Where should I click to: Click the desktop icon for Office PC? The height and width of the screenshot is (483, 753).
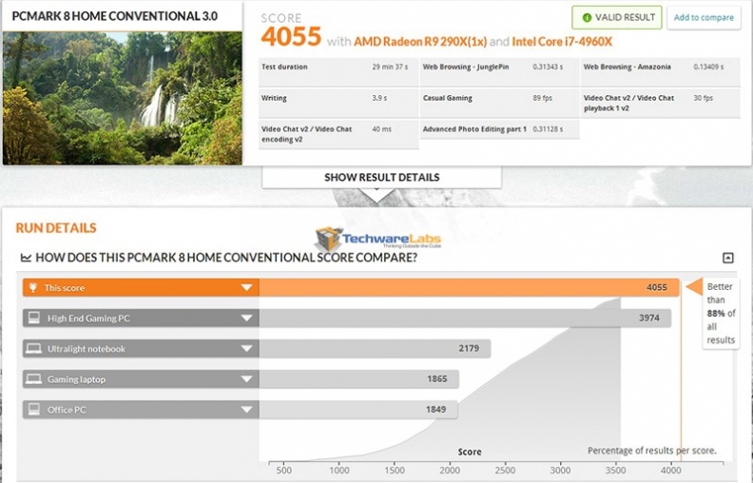(x=33, y=410)
